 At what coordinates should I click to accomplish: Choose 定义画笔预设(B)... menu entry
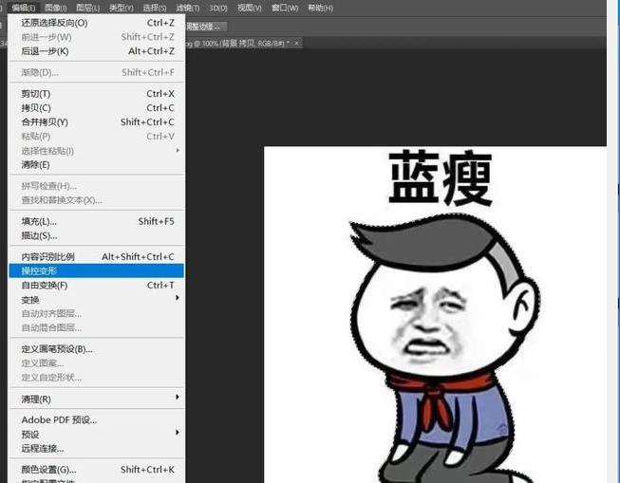[x=97, y=349]
